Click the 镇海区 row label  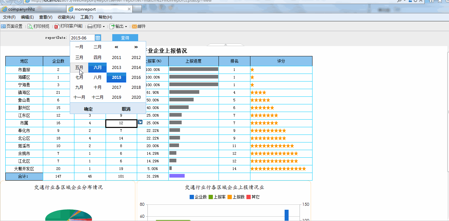click(24, 92)
